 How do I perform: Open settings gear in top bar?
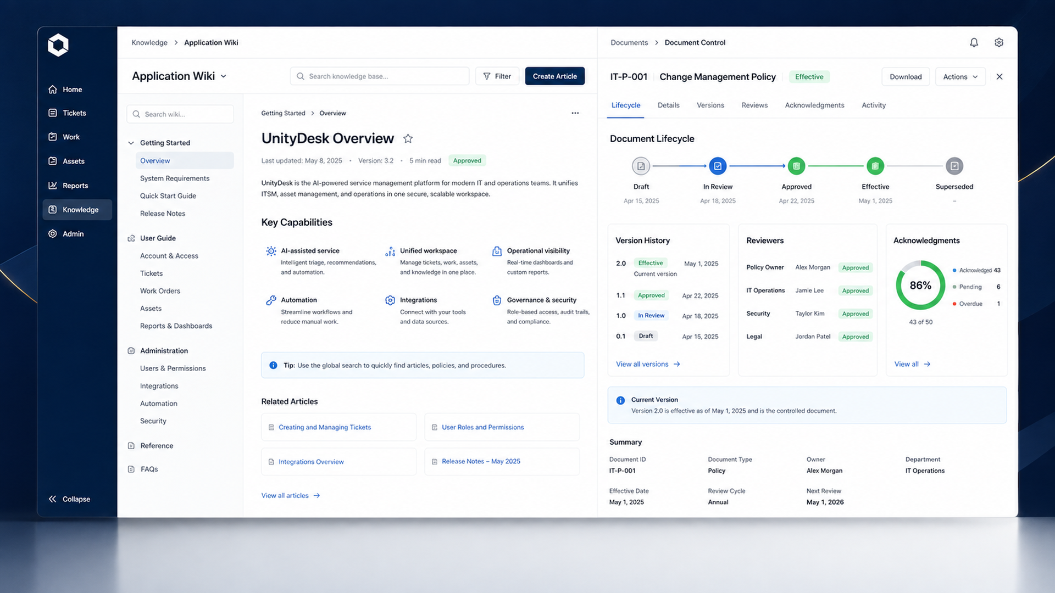click(999, 42)
